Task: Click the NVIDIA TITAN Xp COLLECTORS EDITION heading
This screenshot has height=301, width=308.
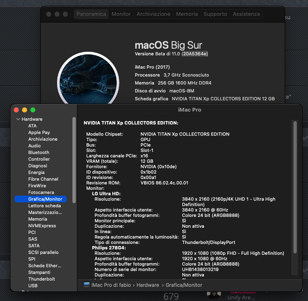Action: click(131, 123)
